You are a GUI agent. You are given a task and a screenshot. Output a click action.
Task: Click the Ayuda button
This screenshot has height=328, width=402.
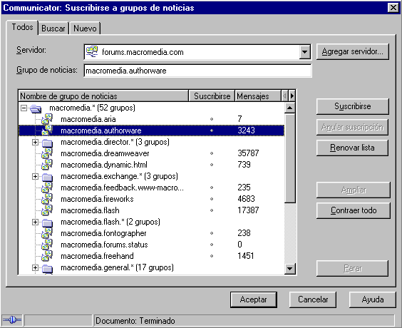click(x=373, y=299)
